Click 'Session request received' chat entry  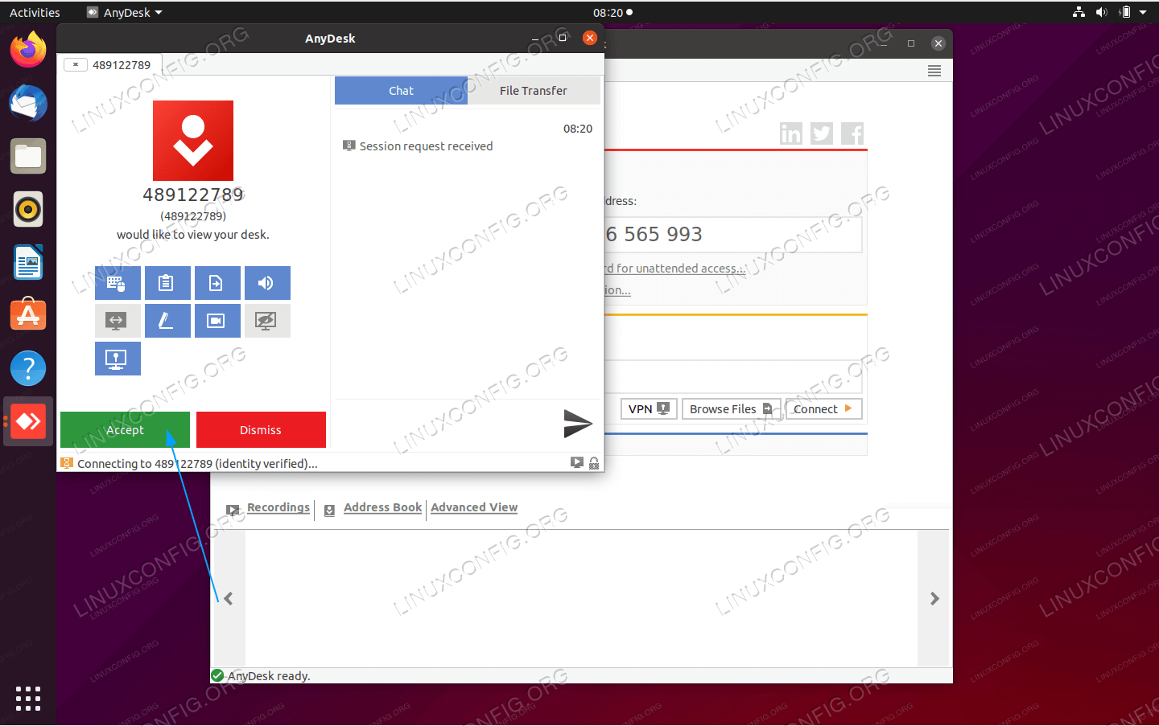tap(426, 146)
